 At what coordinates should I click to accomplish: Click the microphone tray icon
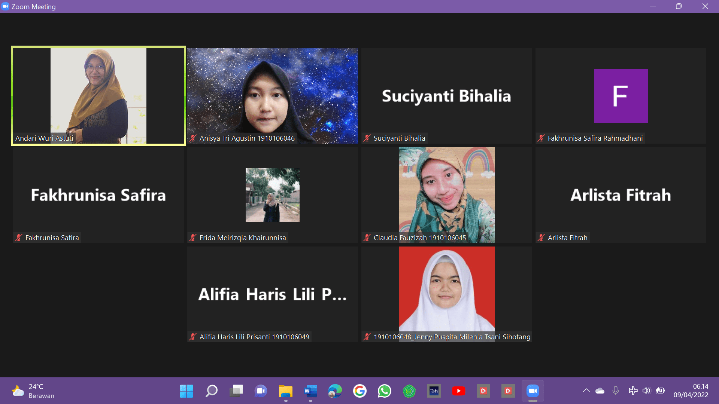(x=616, y=391)
